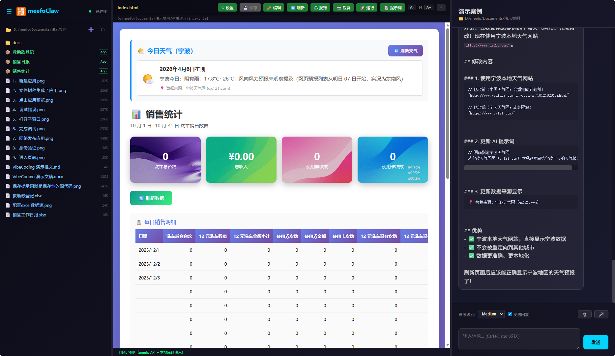
Task: Change thinking level in the Medium dropdown
Action: pos(491,314)
